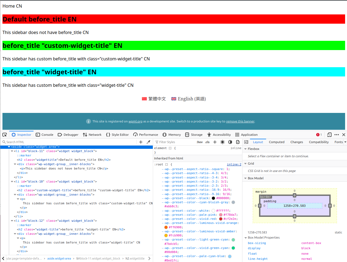Toggle print media simulation
Image resolution: width=347 pixels, height=262 pixels.
238,142
